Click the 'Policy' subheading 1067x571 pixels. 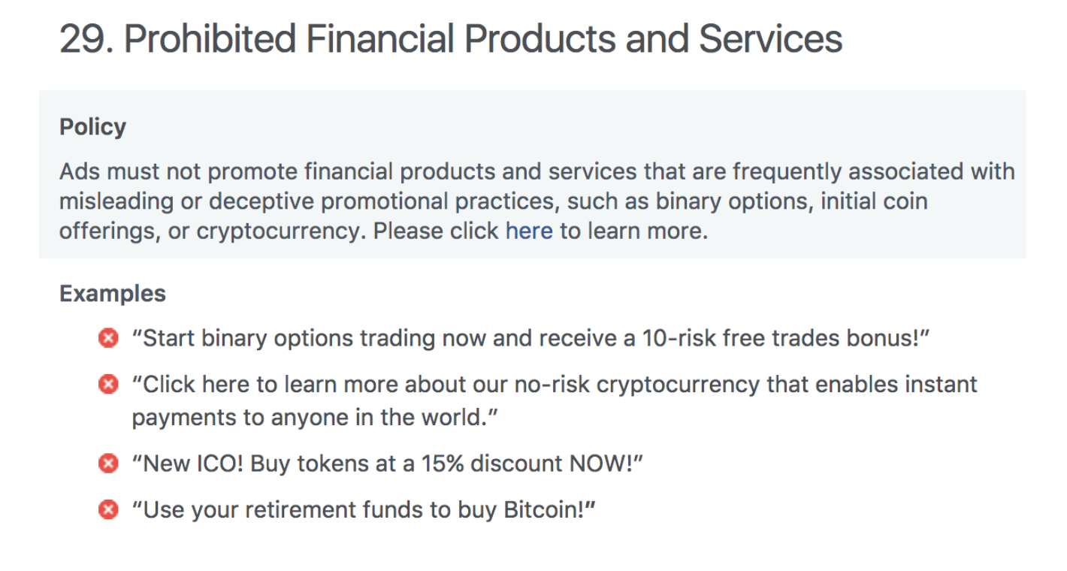click(x=92, y=126)
